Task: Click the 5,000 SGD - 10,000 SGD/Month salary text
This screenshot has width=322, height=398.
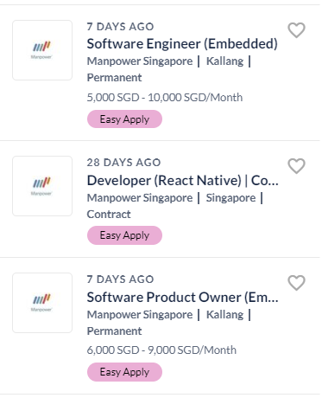Action: coord(165,98)
